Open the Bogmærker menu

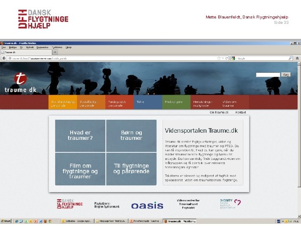click(42, 47)
